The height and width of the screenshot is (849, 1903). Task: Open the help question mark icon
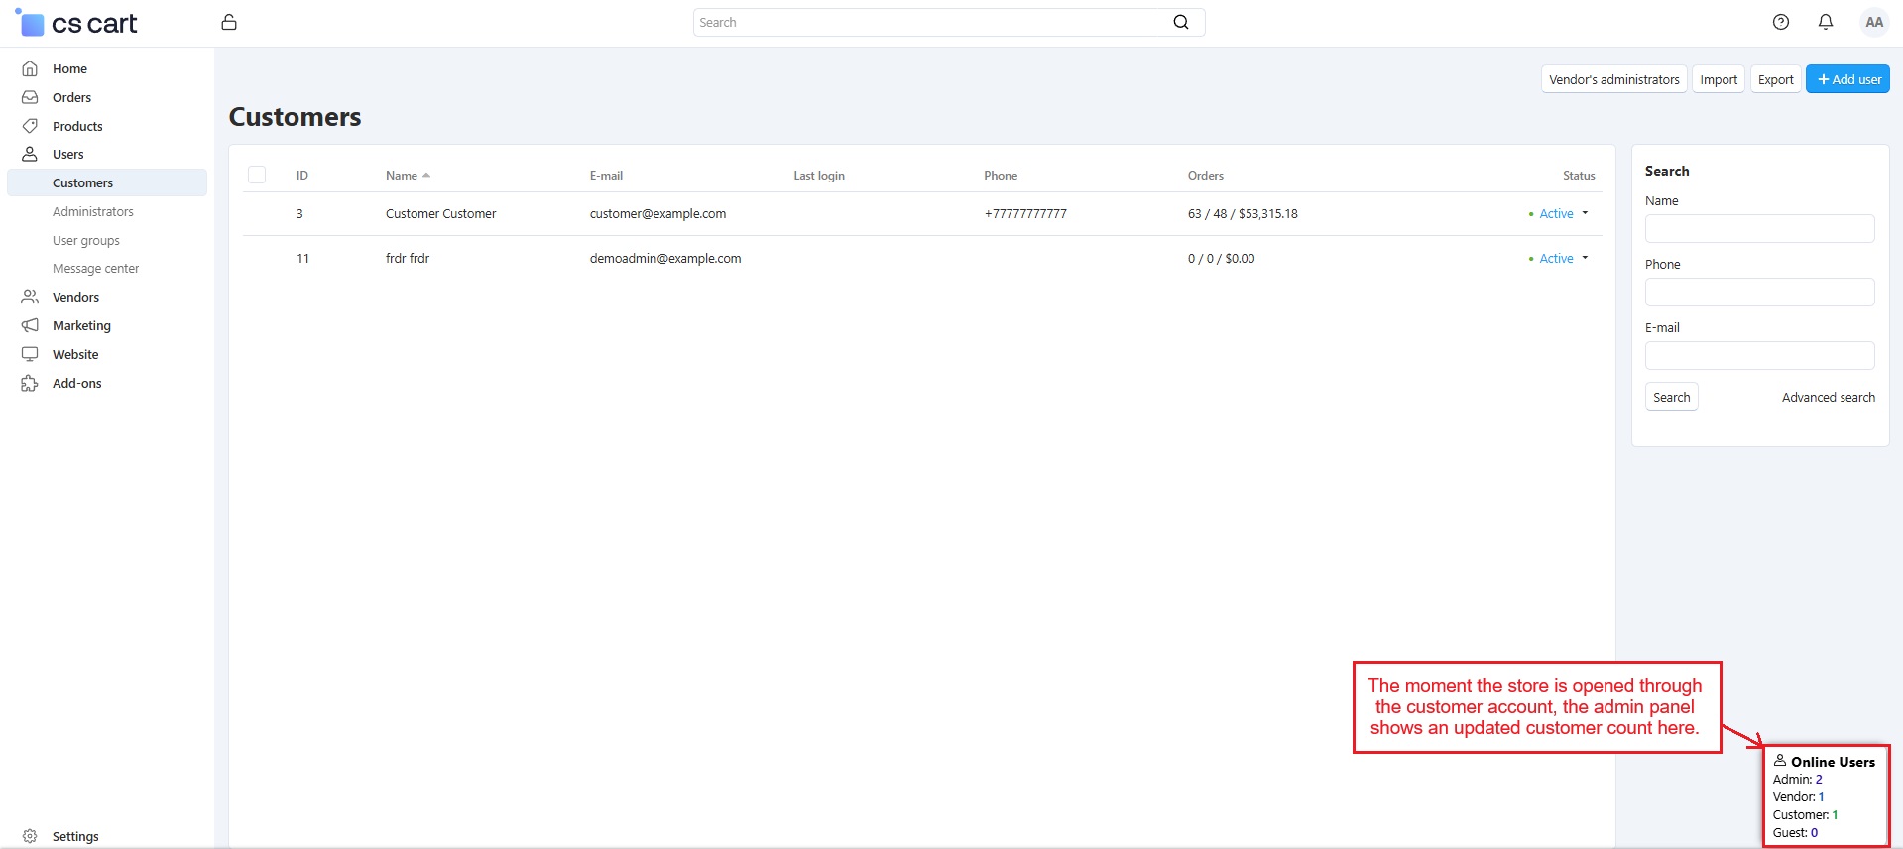(x=1780, y=22)
